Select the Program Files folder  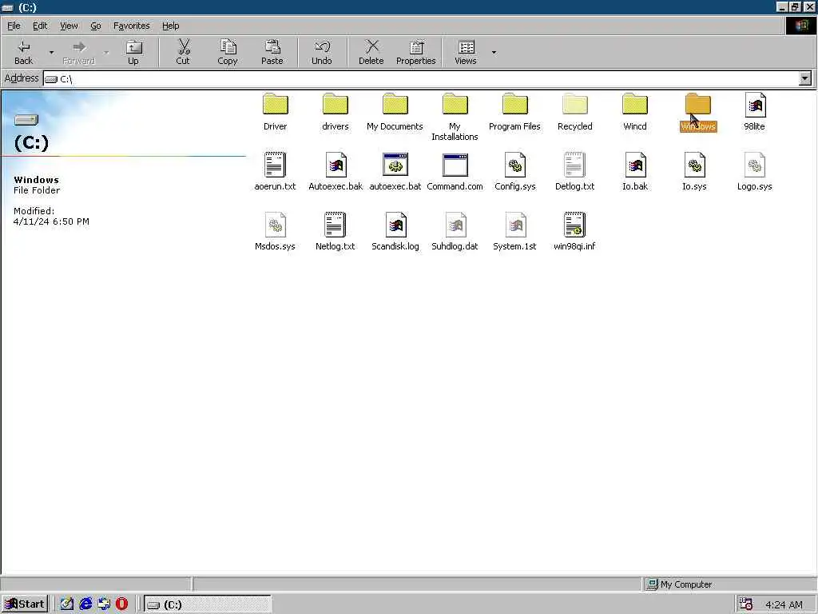(x=515, y=112)
